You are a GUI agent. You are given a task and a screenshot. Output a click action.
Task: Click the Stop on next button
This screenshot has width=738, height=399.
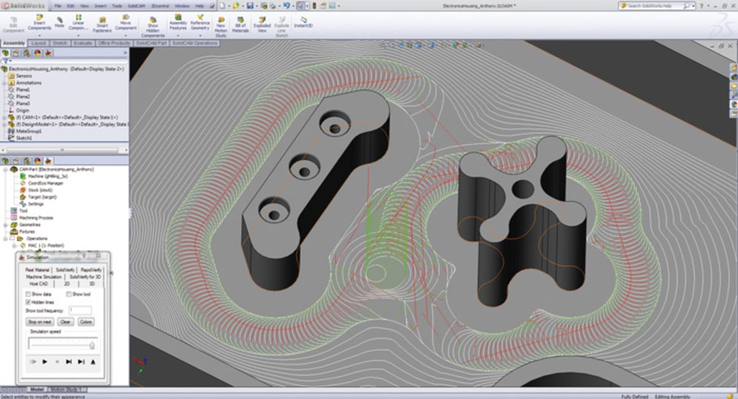point(40,322)
